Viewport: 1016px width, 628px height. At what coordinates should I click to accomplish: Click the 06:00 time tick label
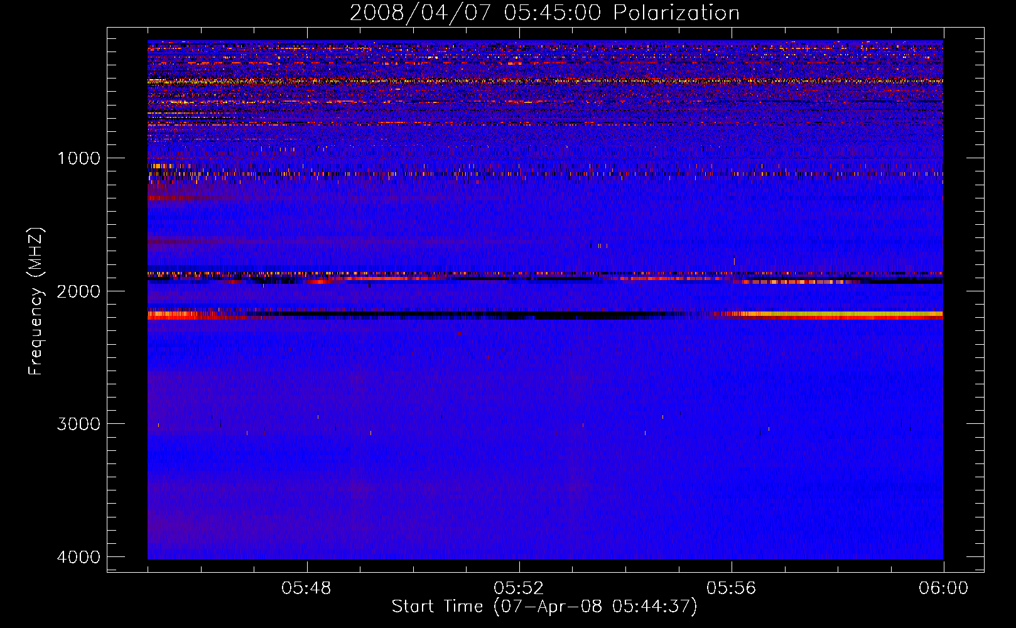(943, 588)
